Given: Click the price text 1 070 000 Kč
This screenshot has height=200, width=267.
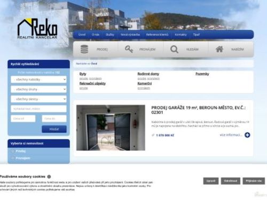Looking at the screenshot, I should 165,135.
